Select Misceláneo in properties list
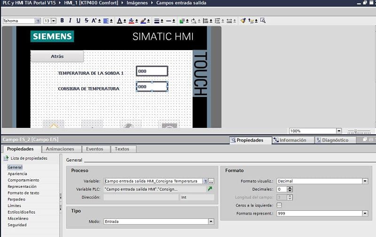Screen dimensions: 376x237 point(18,219)
